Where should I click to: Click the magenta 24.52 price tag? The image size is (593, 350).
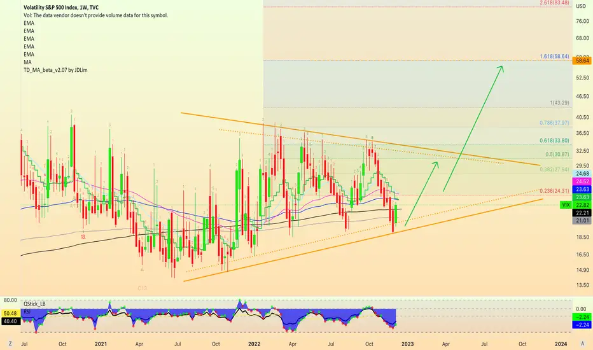coord(582,181)
